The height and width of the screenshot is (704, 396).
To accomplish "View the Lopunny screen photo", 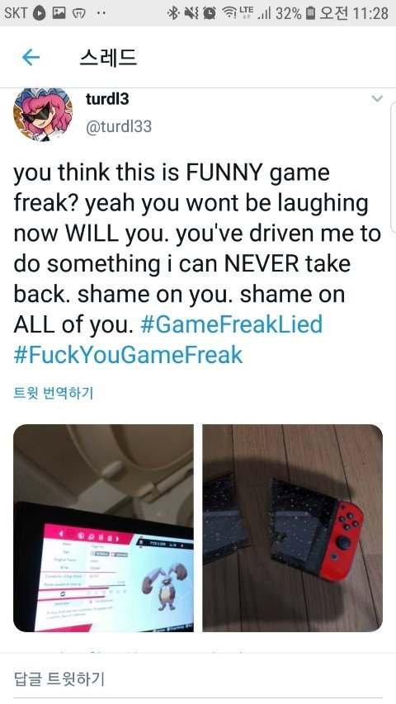I will pyautogui.click(x=104, y=528).
